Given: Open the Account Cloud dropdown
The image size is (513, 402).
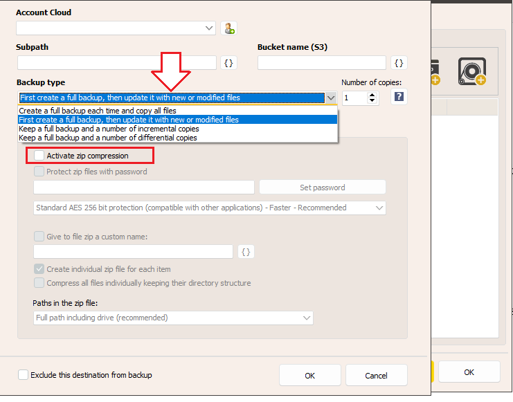Looking at the screenshot, I should coord(116,28).
